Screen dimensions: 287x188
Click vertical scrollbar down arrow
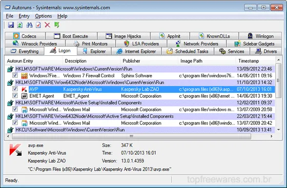278,130
